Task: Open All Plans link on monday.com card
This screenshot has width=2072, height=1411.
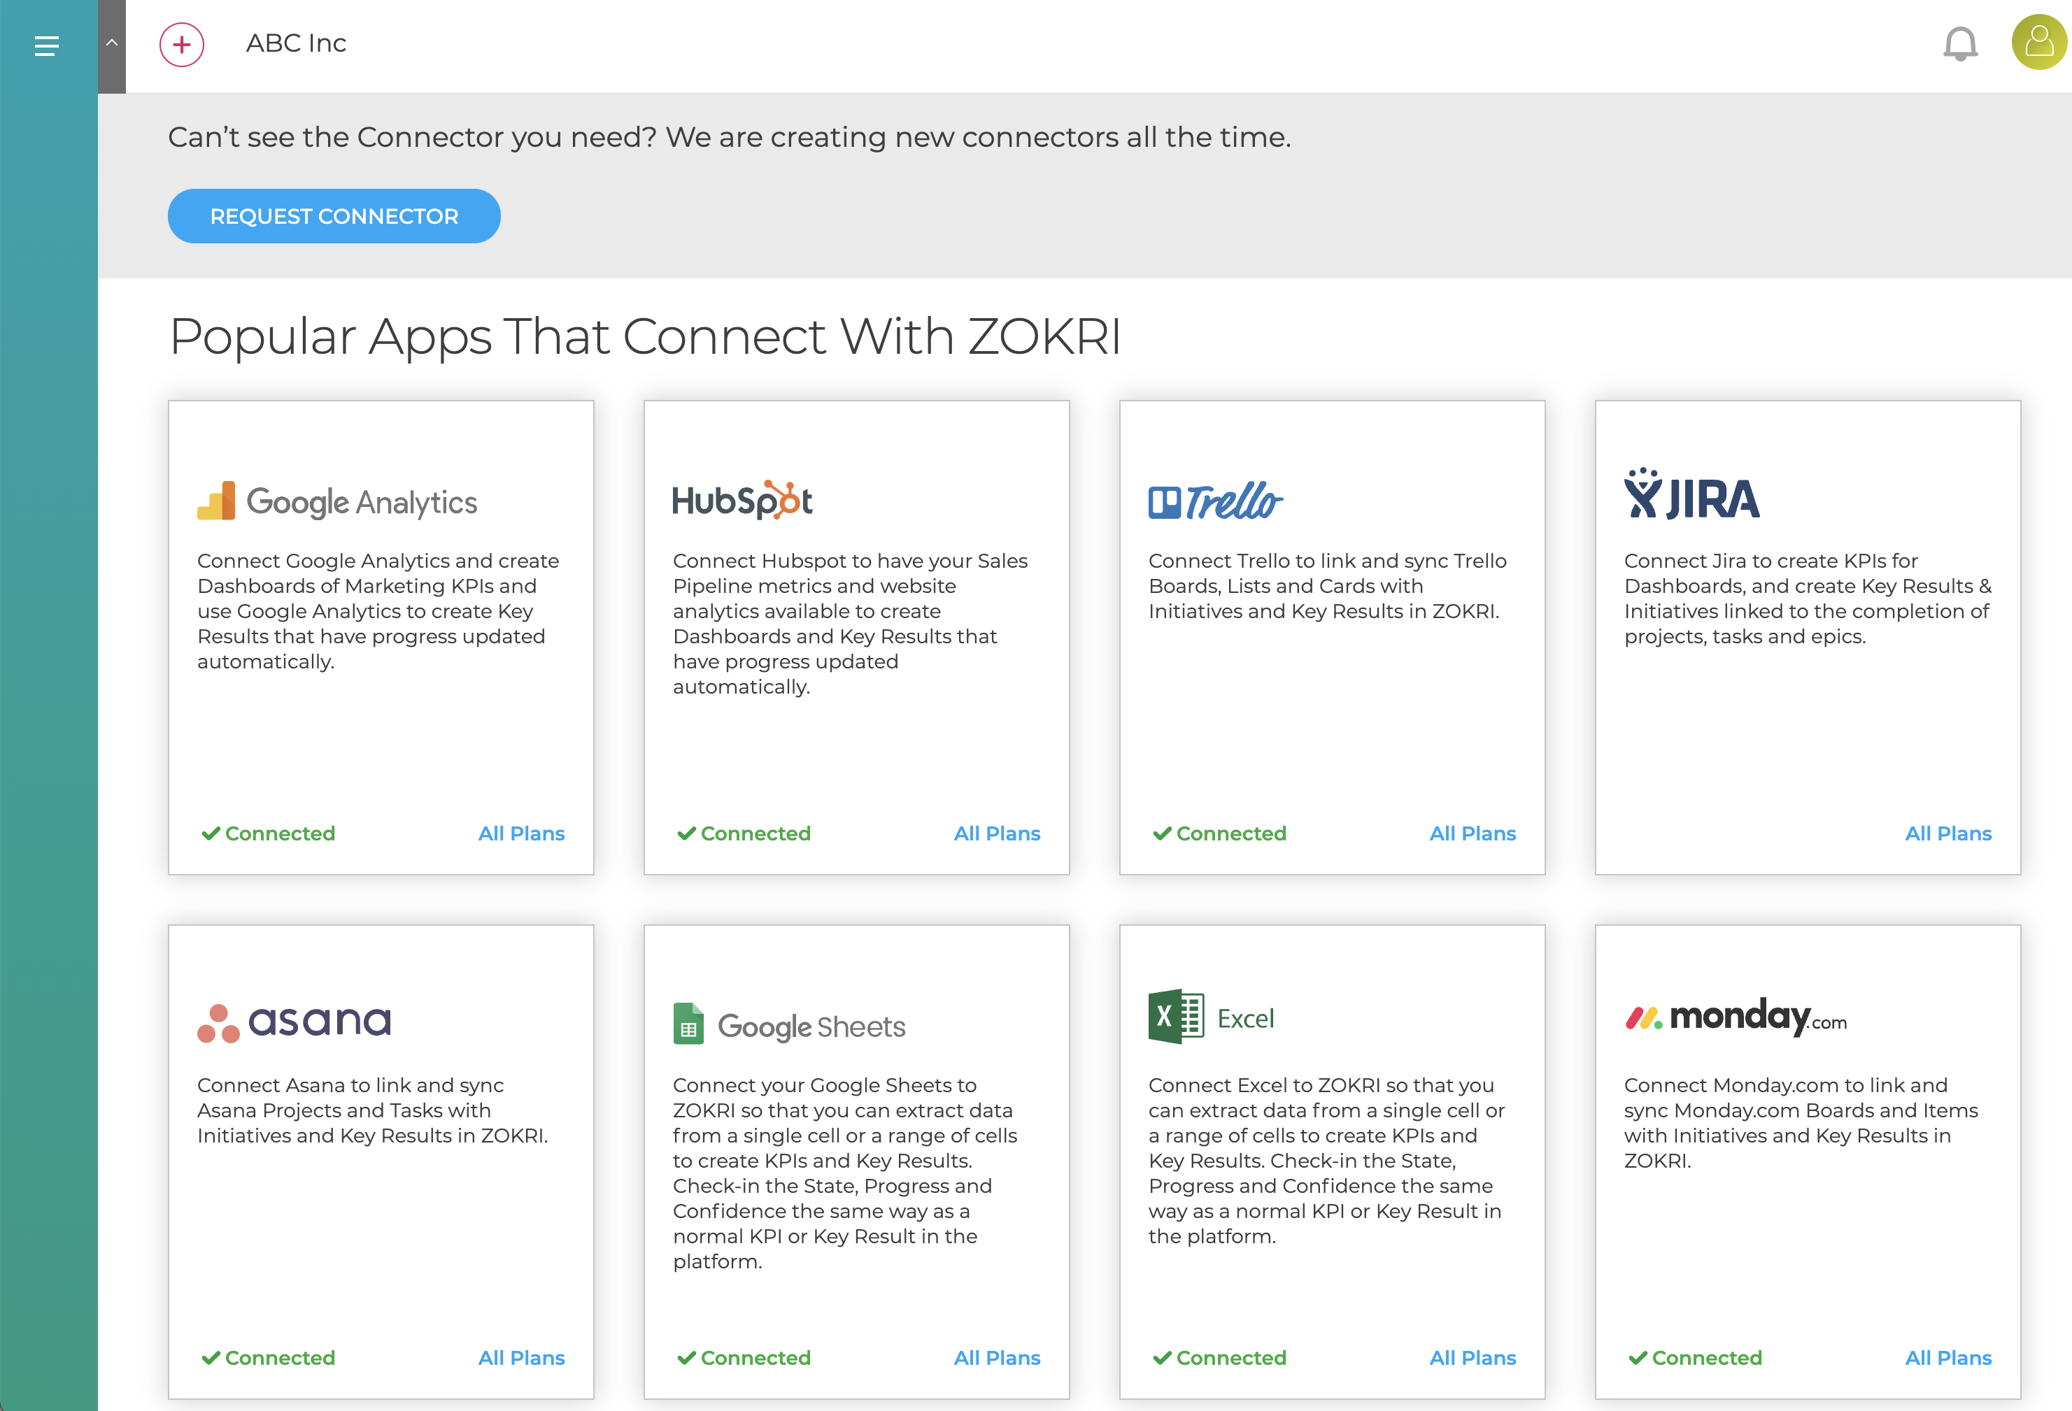Action: click(x=1948, y=1358)
